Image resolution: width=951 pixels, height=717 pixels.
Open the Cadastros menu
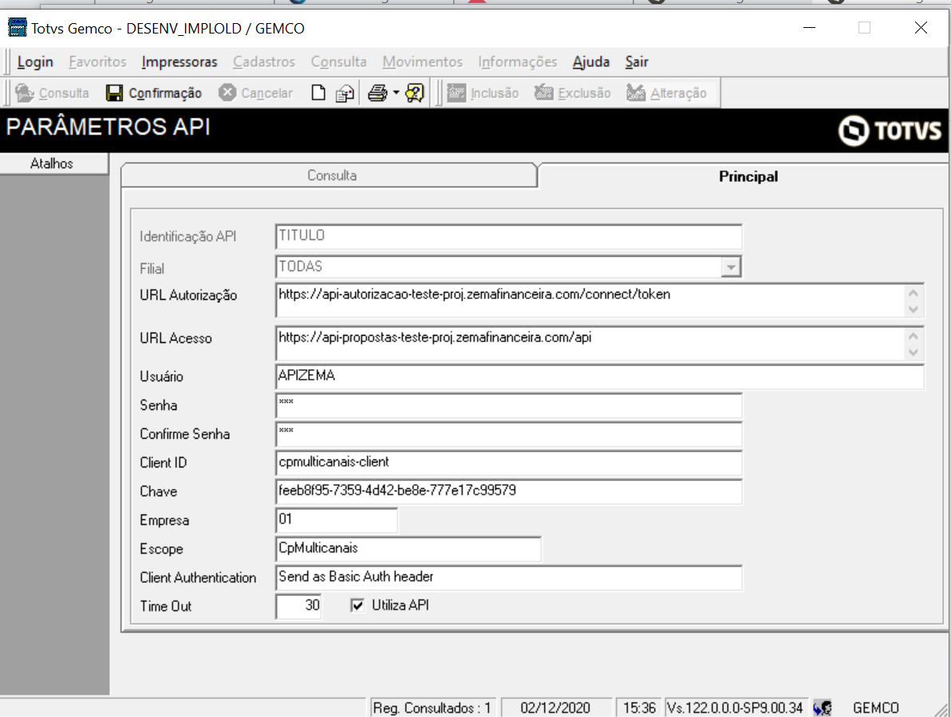point(264,62)
